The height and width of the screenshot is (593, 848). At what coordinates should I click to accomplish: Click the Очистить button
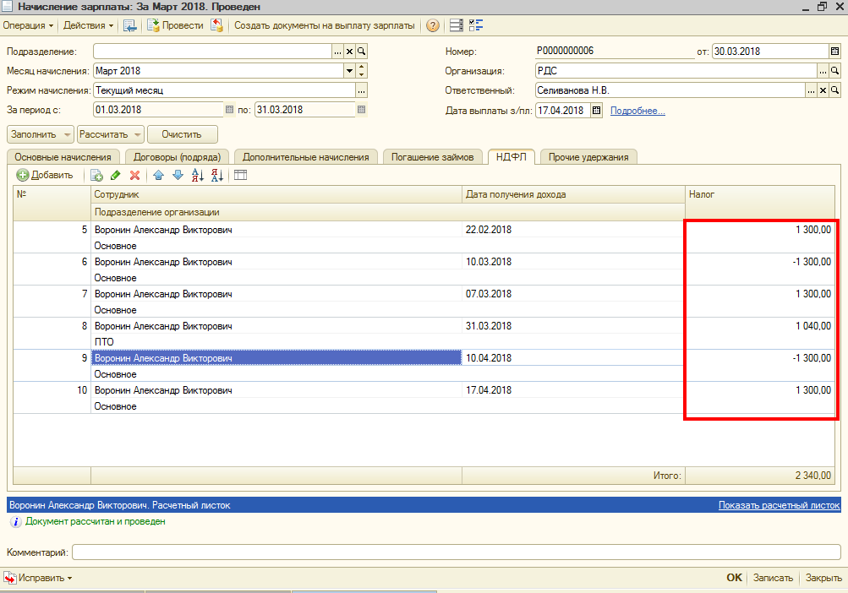click(182, 134)
